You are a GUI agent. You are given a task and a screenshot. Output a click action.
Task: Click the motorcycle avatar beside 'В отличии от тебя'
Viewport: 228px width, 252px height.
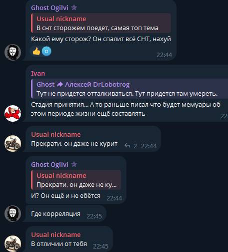point(12,243)
